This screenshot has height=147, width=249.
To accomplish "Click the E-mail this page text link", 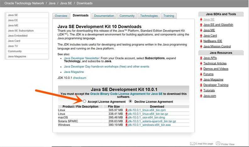I will (204, 144).
